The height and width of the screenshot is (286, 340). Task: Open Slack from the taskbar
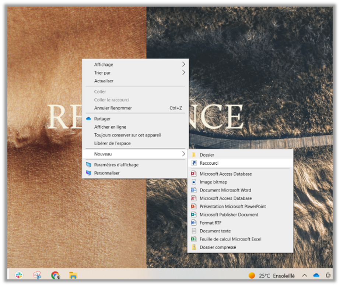click(19, 275)
